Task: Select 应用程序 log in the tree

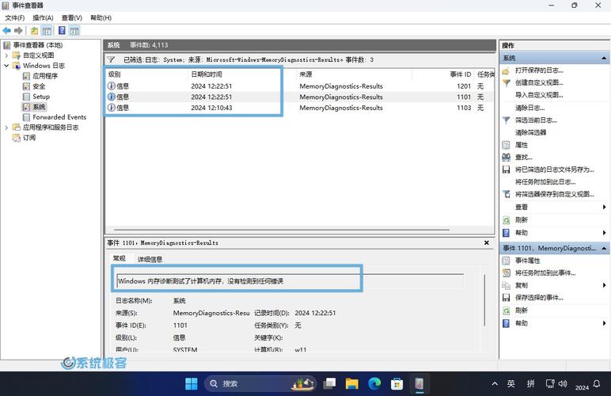Action: [x=45, y=76]
